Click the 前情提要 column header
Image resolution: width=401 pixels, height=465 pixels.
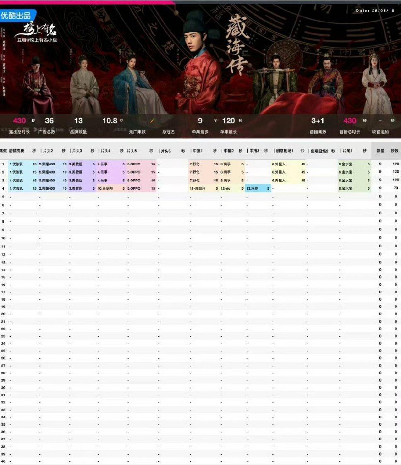coord(16,151)
